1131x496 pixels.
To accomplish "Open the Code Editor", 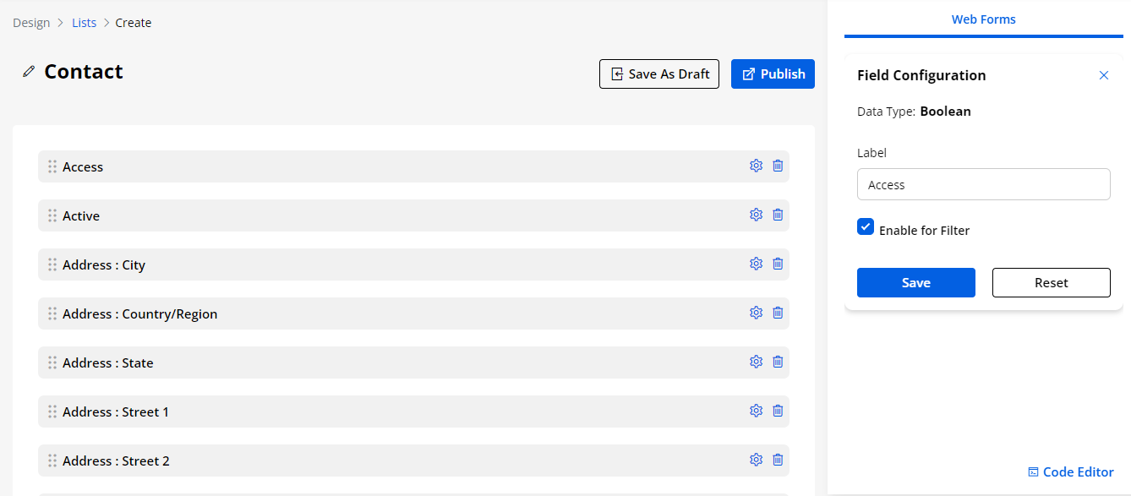I will 1070,472.
